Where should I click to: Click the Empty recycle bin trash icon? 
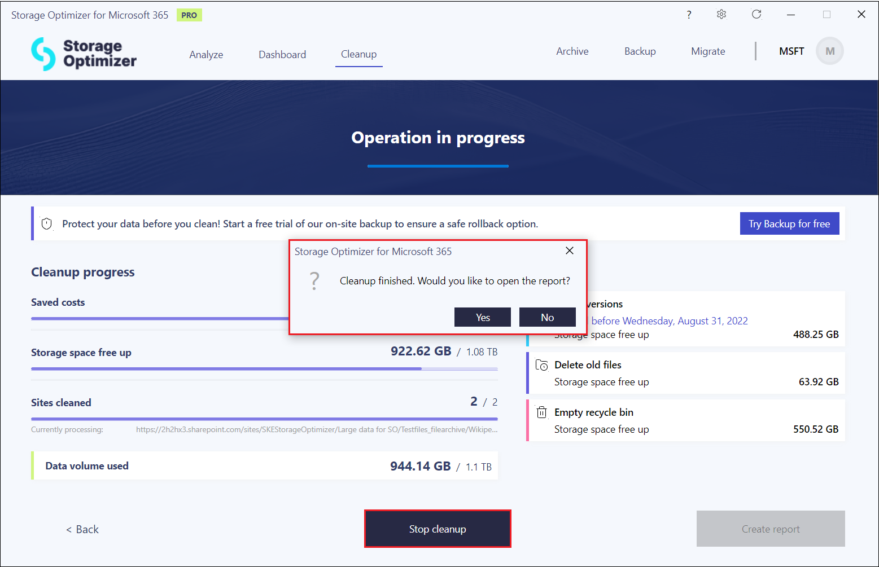tap(541, 412)
